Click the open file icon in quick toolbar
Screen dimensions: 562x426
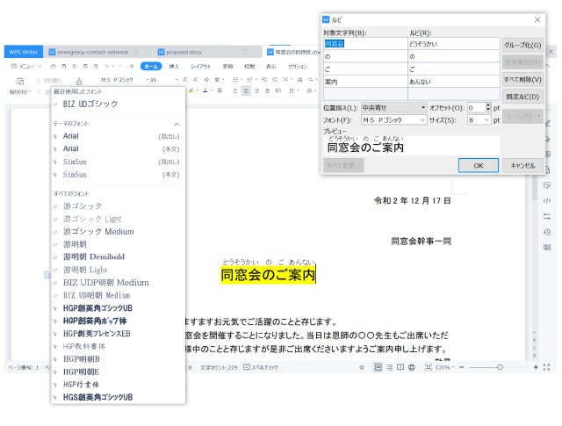pos(53,67)
